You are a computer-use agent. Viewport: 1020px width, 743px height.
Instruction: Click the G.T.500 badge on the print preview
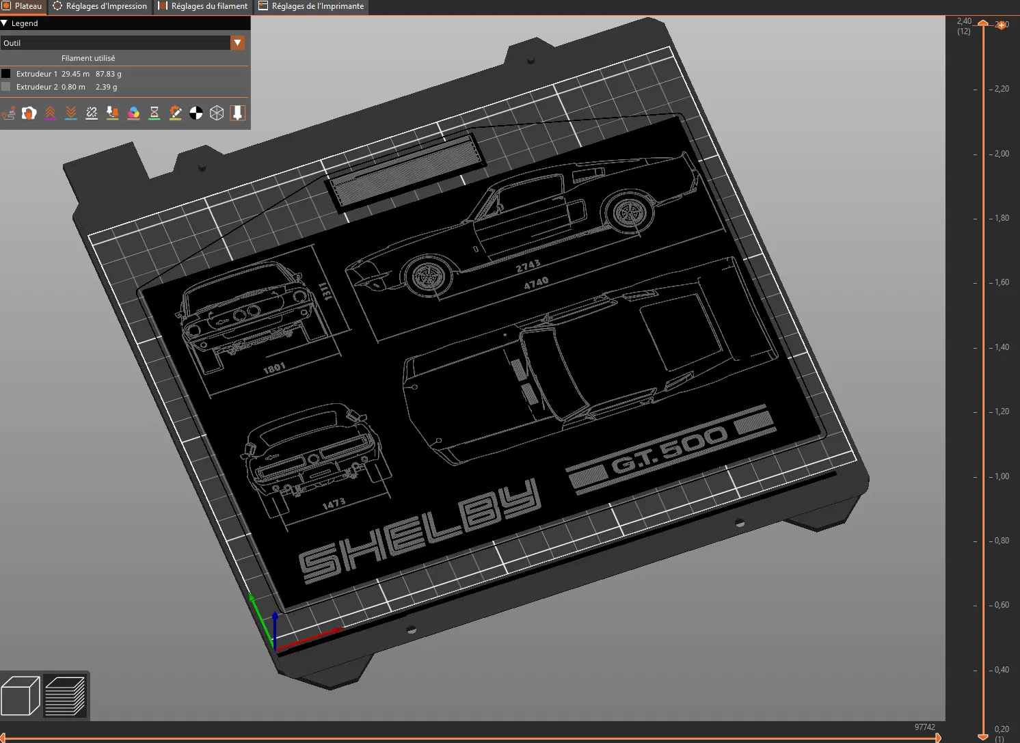coord(671,449)
